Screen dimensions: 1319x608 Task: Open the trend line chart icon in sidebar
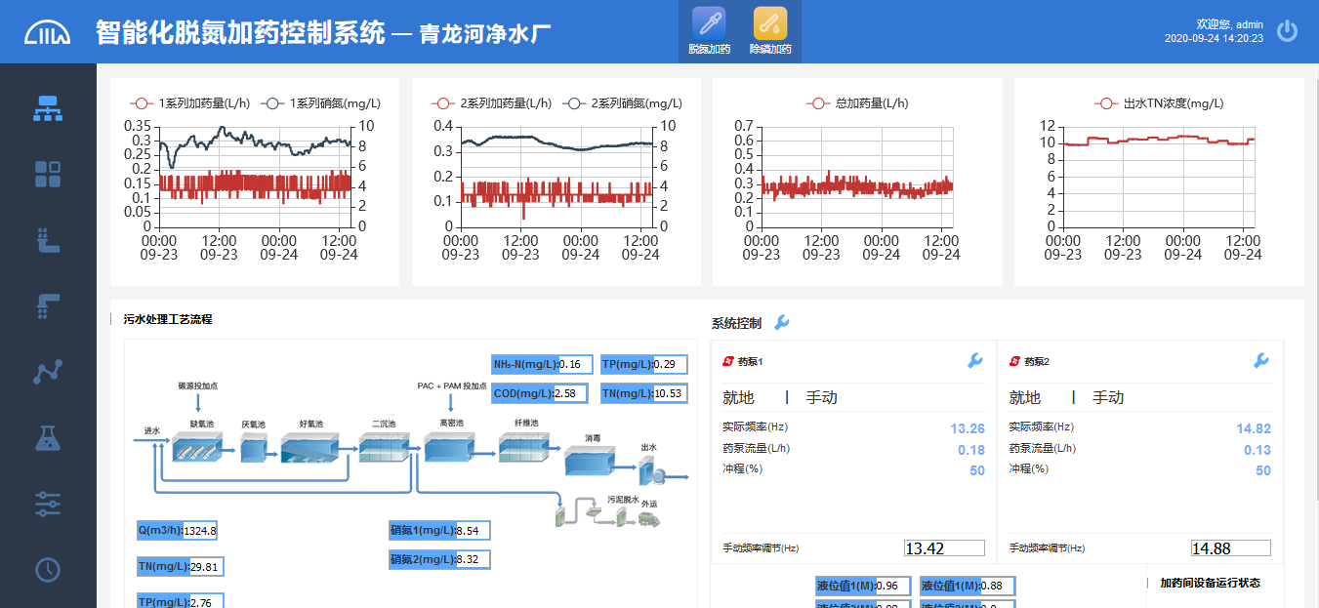tap(48, 372)
